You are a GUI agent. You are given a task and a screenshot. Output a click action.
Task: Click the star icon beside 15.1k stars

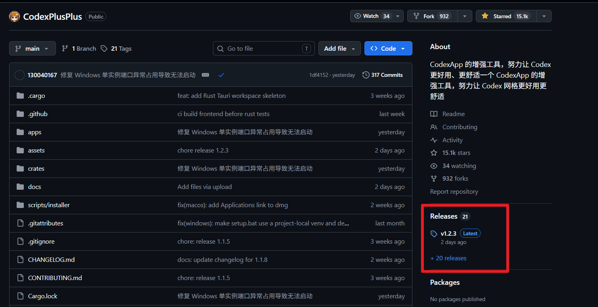click(434, 153)
